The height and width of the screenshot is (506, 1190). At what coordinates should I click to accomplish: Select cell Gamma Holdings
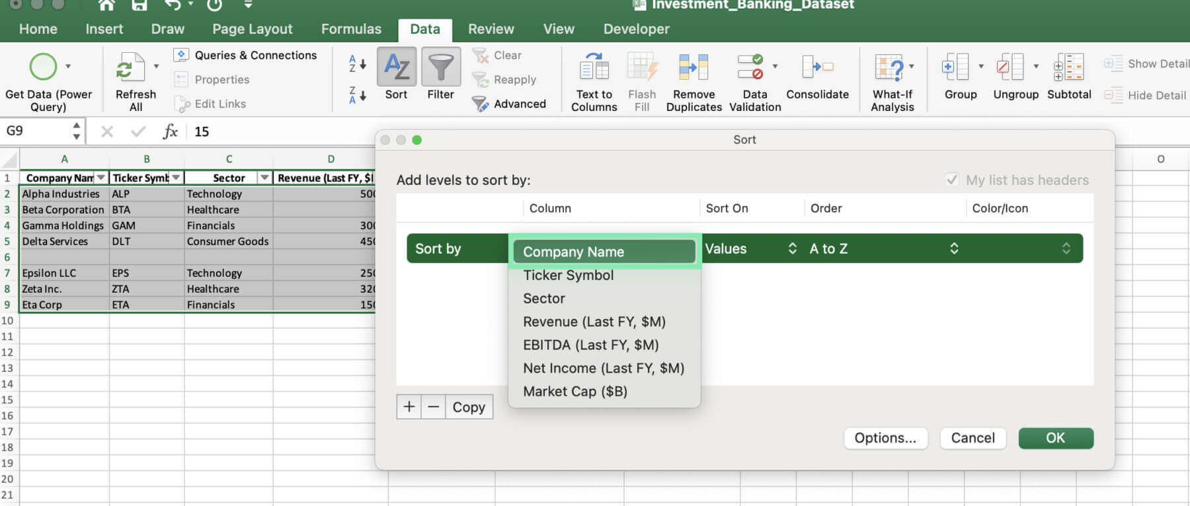point(63,225)
